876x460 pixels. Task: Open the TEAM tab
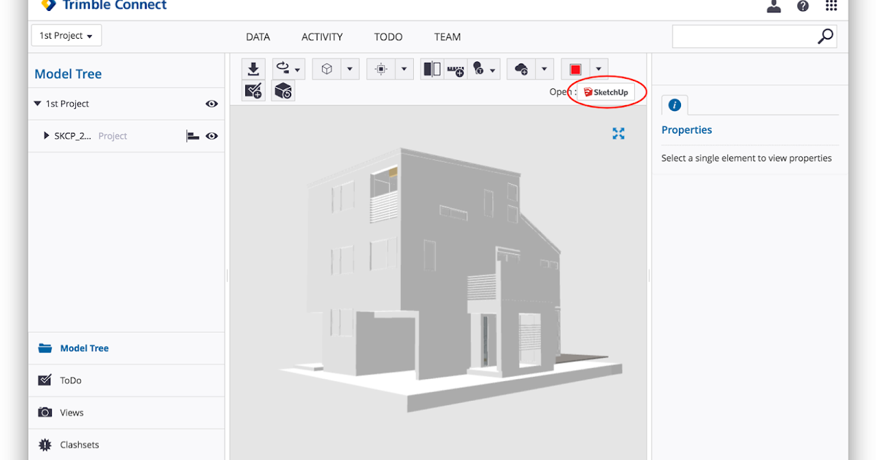click(x=447, y=37)
